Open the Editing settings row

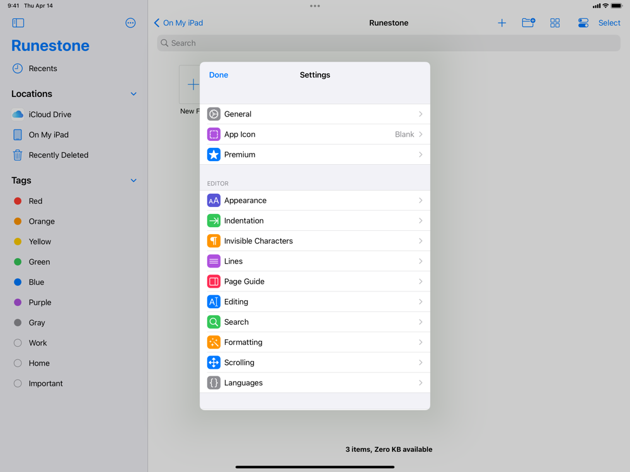[x=315, y=302]
